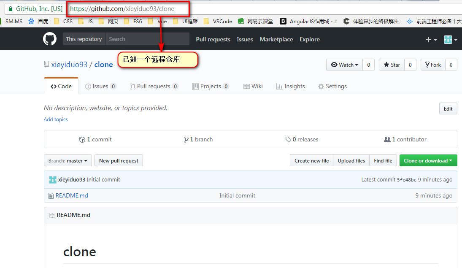Open Explore in top navigation

[x=310, y=40]
